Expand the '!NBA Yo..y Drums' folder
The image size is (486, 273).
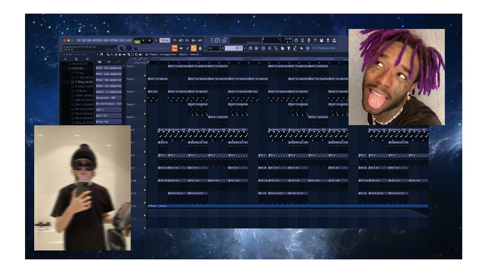(82, 100)
